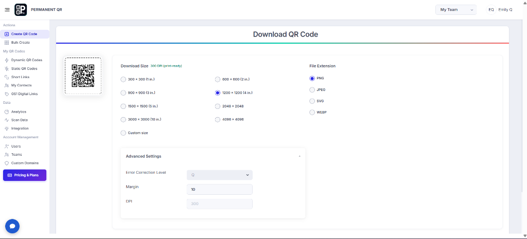Open the Error Correction Level dropdown
Image resolution: width=527 pixels, height=239 pixels.
pos(219,175)
